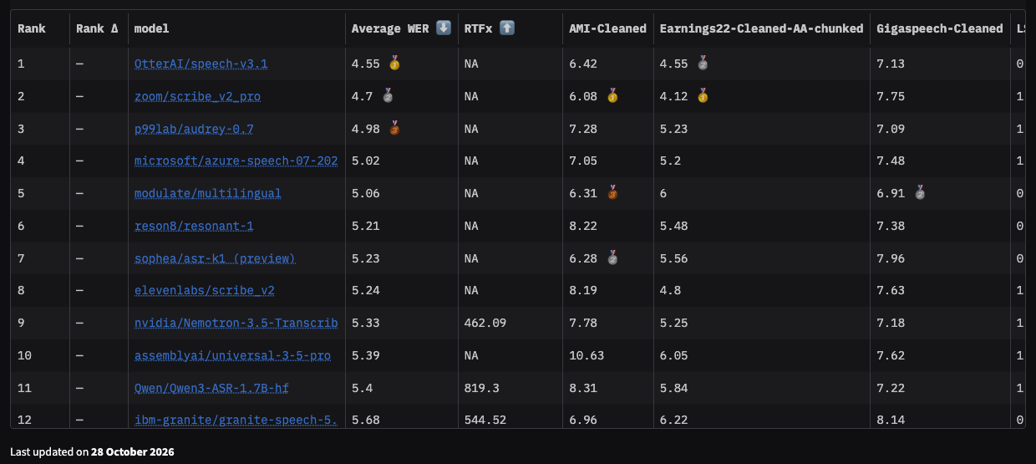Viewport: 1036px width, 464px height.
Task: Click the gold medal next to 4.12
Action: pos(703,96)
